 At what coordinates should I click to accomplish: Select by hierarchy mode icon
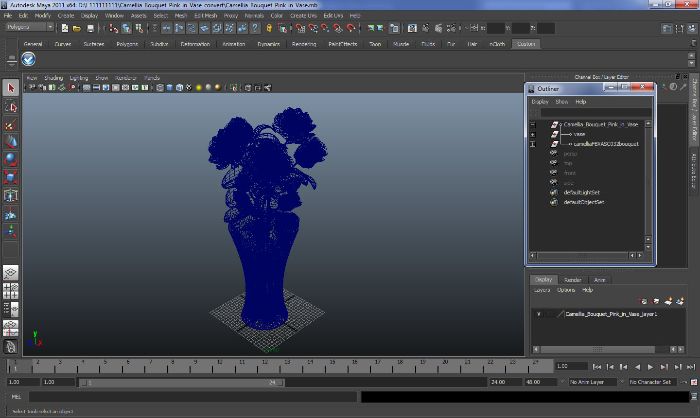pyautogui.click(x=114, y=28)
